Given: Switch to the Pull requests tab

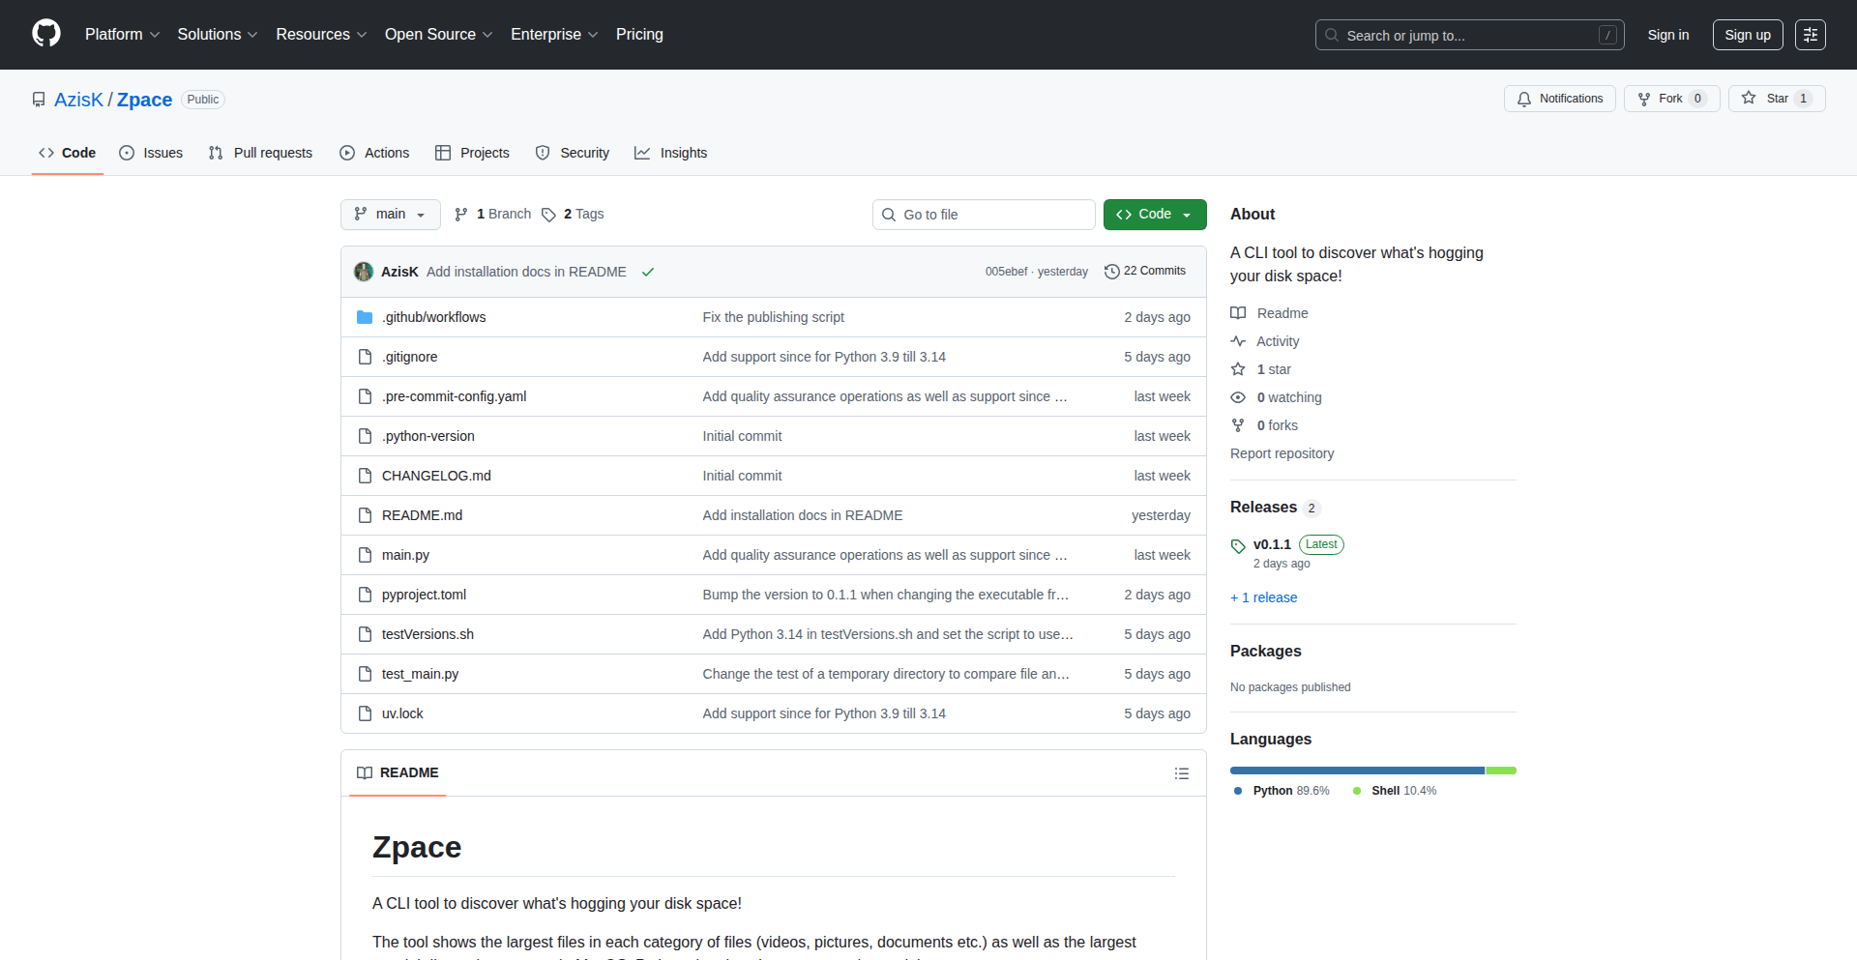Looking at the screenshot, I should [x=260, y=153].
